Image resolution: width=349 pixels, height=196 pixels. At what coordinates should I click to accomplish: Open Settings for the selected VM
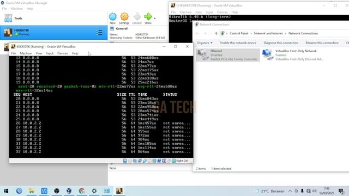click(124, 19)
